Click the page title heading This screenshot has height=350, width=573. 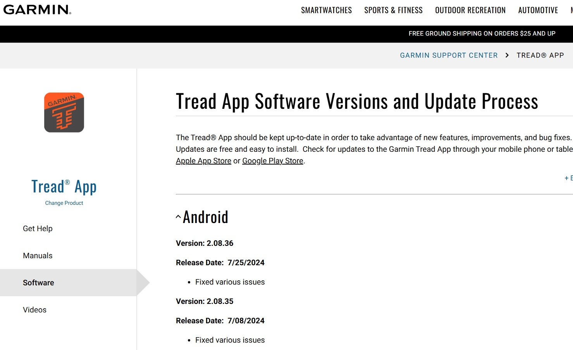(x=357, y=101)
